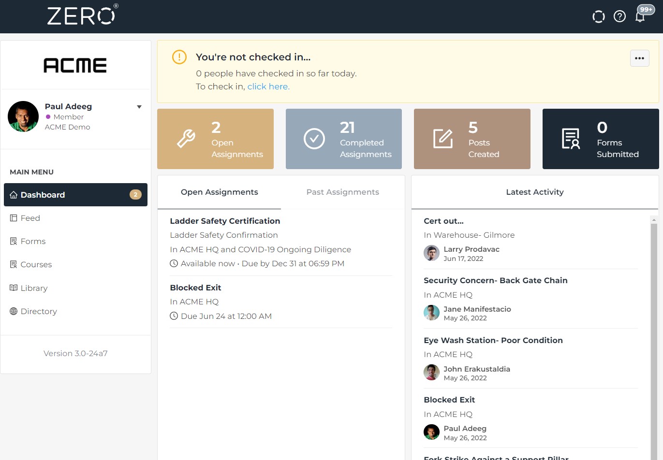Screen dimensions: 663x460
Task: Switch to the Past Assignments tab
Action: click(342, 192)
